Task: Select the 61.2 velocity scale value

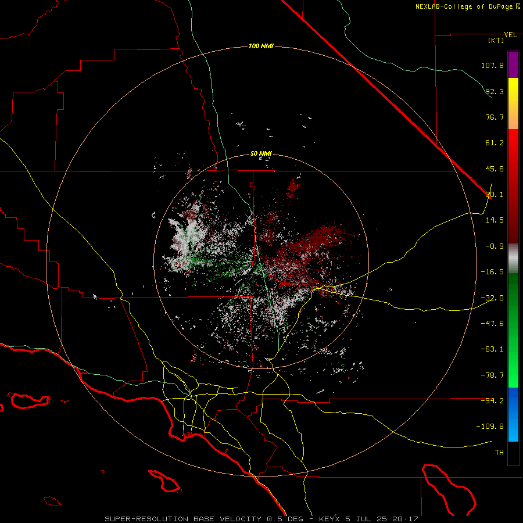Action: click(494, 143)
